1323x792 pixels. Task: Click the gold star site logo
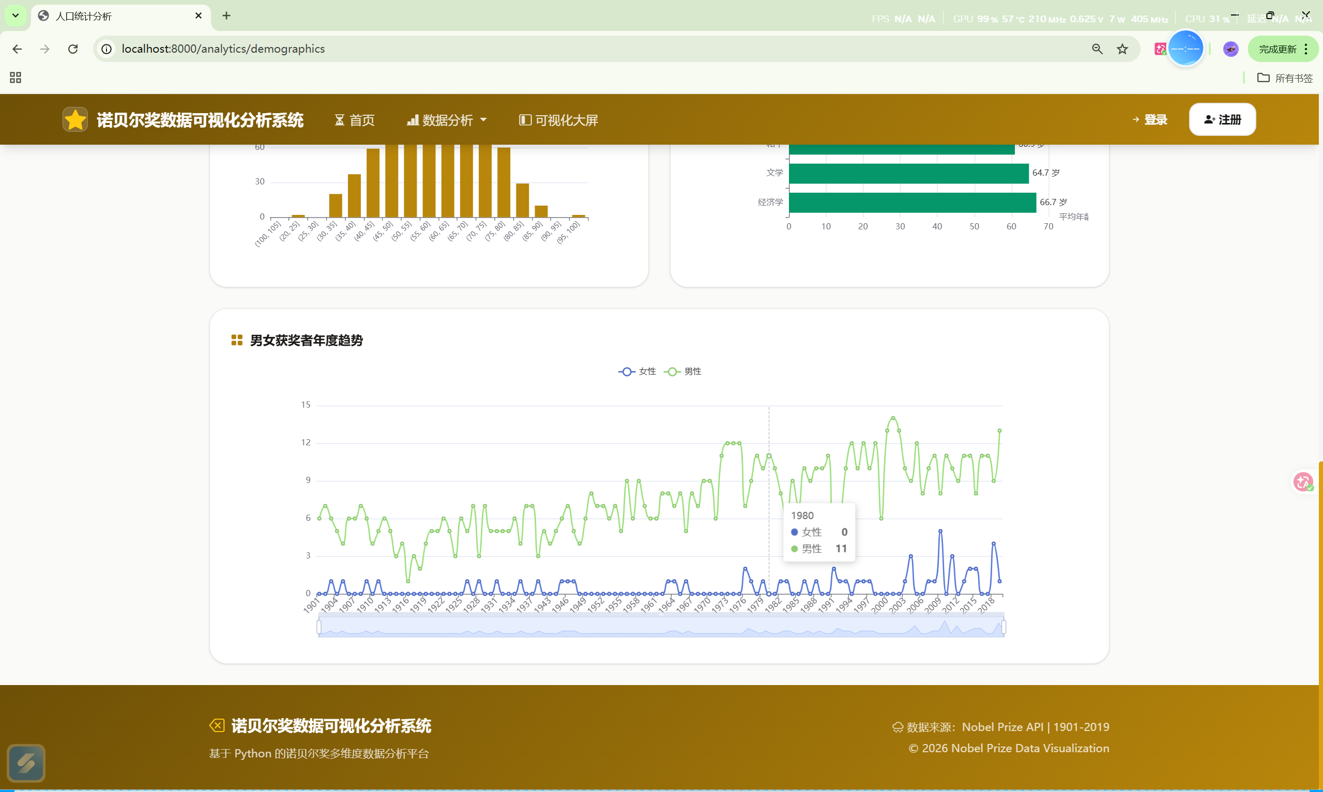click(75, 119)
